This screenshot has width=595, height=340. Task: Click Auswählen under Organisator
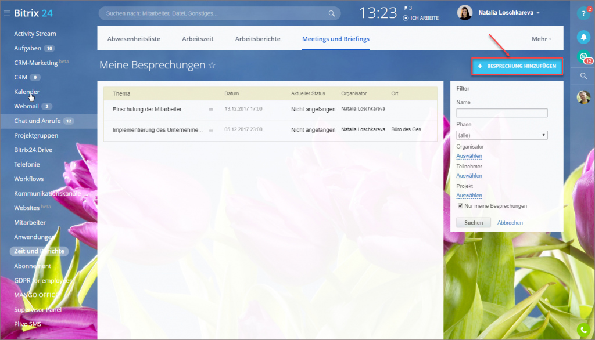[469, 155]
